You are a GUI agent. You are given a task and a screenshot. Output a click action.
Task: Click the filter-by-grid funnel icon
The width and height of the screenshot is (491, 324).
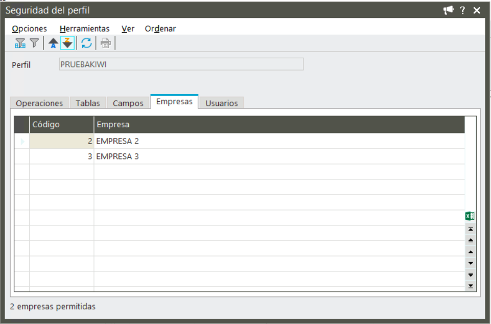20,43
